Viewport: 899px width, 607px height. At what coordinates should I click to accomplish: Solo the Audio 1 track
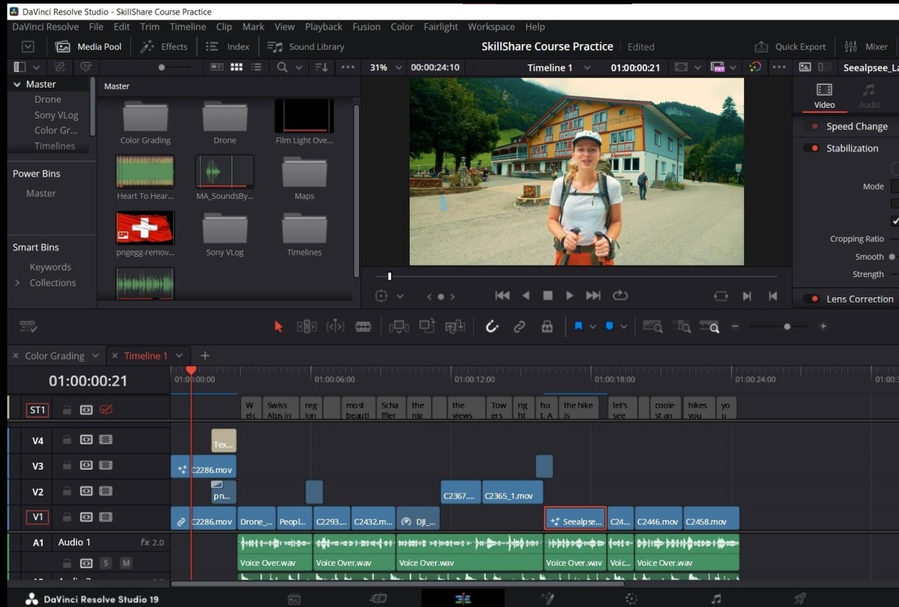point(106,564)
